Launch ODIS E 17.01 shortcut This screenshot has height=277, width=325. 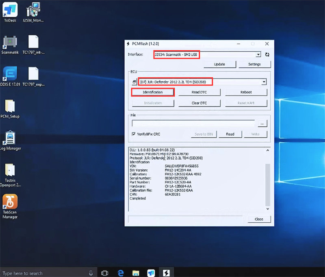(10, 74)
